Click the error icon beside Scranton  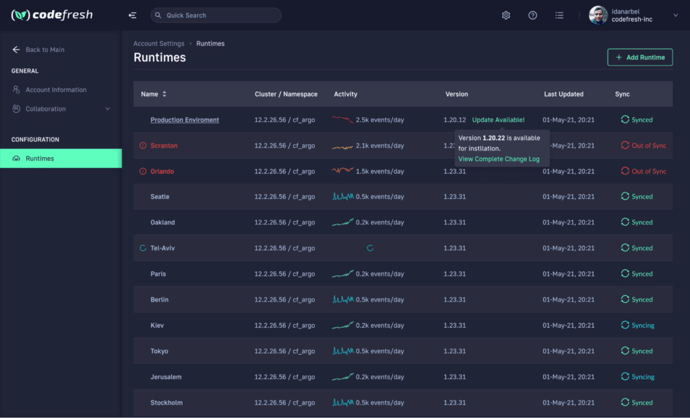point(142,146)
